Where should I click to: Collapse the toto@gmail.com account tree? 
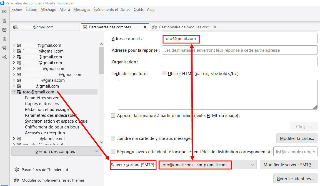[14, 92]
